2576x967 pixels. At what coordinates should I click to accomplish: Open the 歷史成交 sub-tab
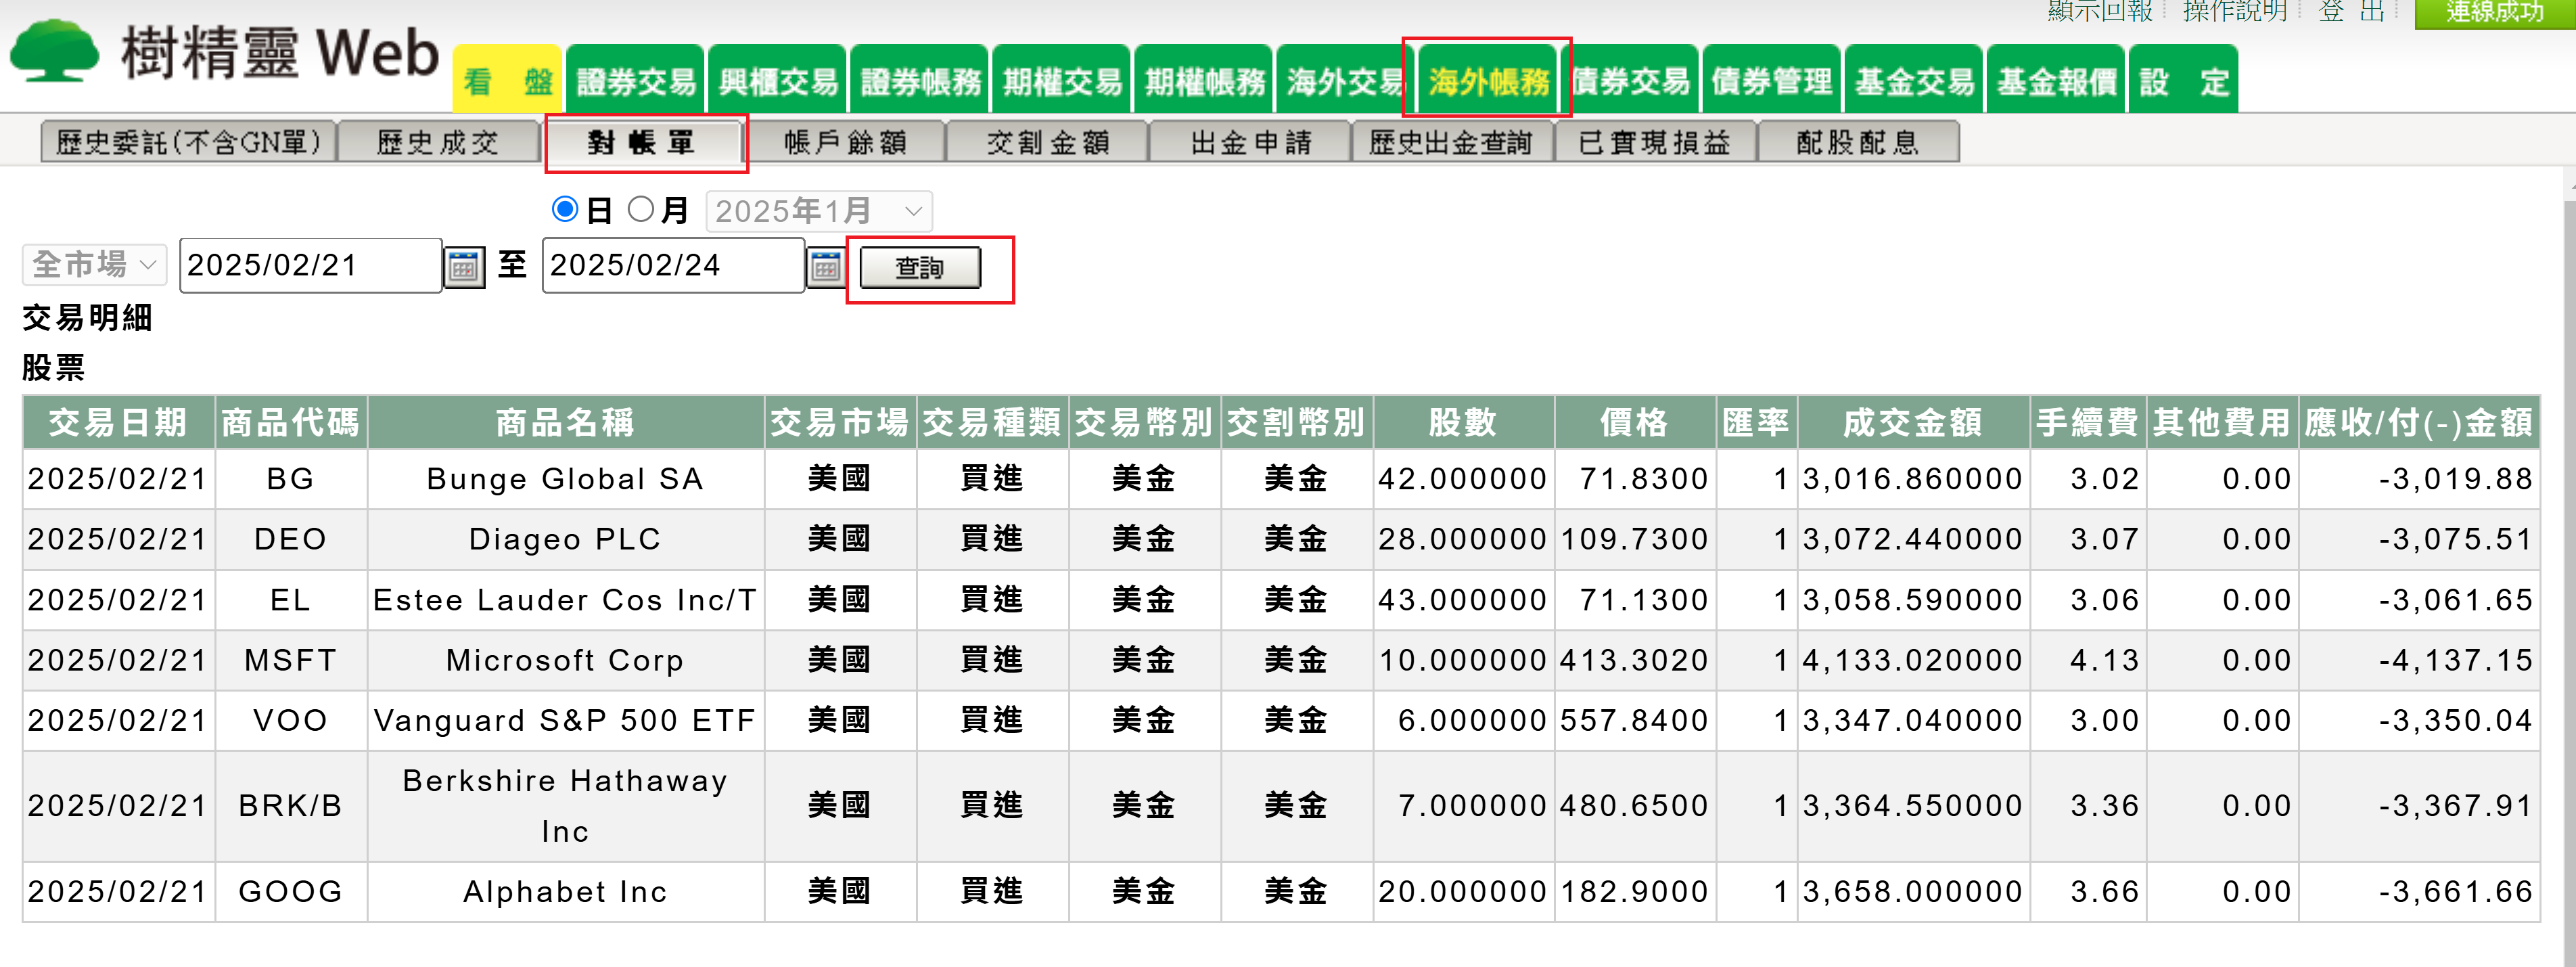tap(438, 142)
